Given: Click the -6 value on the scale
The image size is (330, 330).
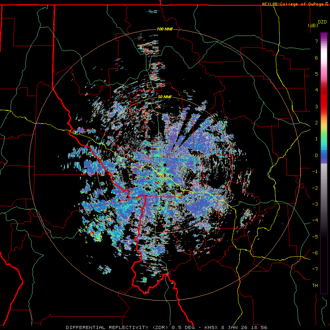Looking at the screenshot, I should coord(315,253).
